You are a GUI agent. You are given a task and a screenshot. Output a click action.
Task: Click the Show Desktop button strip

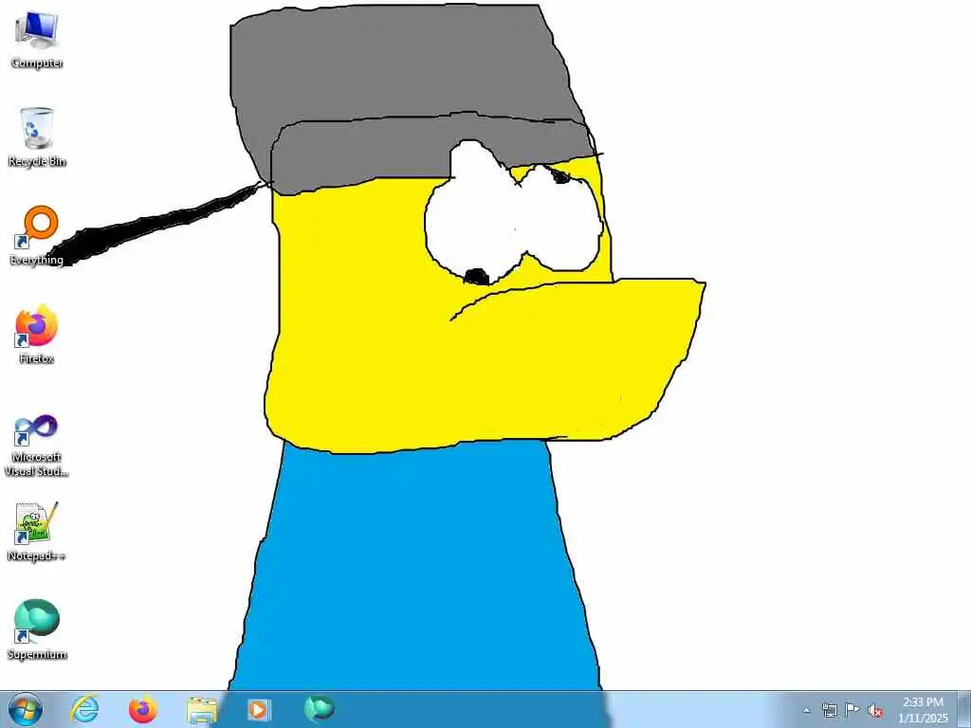click(x=964, y=709)
